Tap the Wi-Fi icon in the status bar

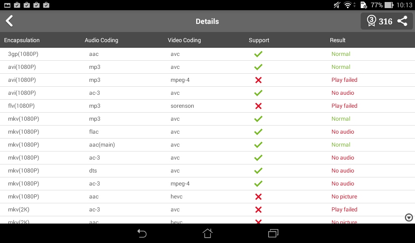347,5
